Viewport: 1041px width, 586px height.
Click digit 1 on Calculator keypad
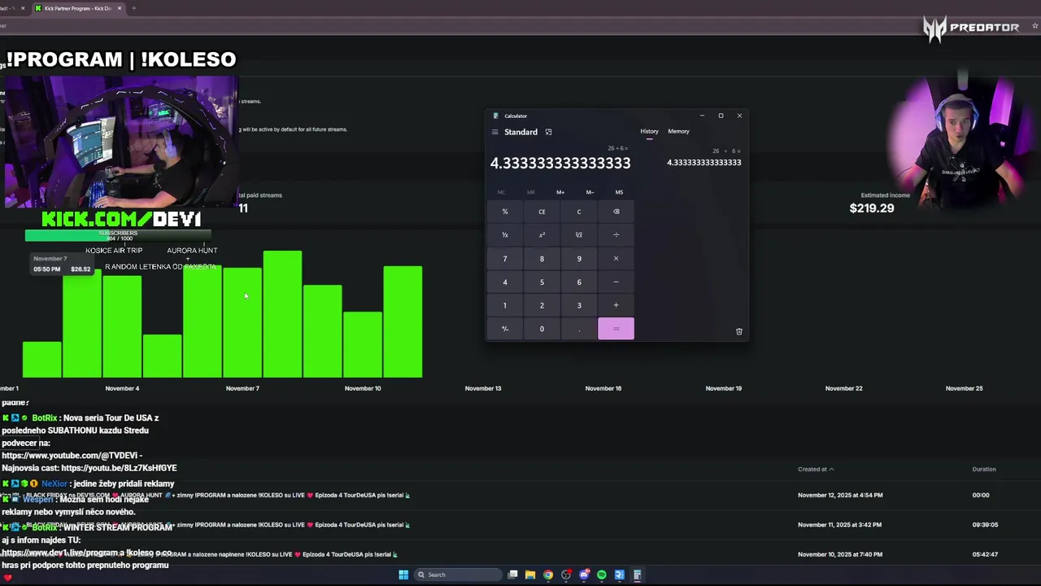tap(505, 305)
